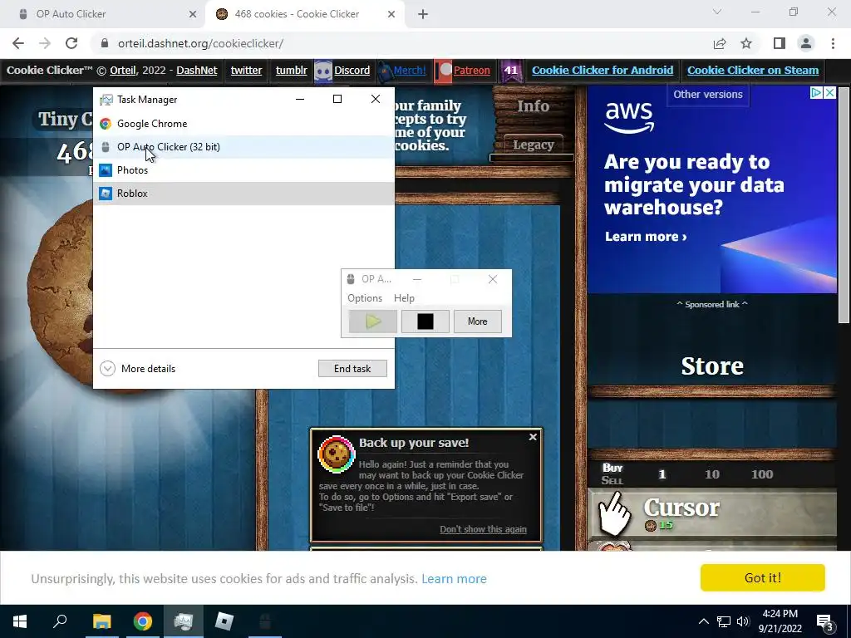Screen dimensions: 851x638
Task: Open Options menu in OP Auto Clicker
Action: point(365,298)
